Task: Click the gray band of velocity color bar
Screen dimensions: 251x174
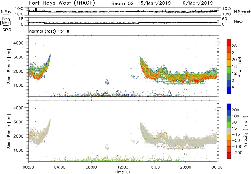Action: [229, 131]
